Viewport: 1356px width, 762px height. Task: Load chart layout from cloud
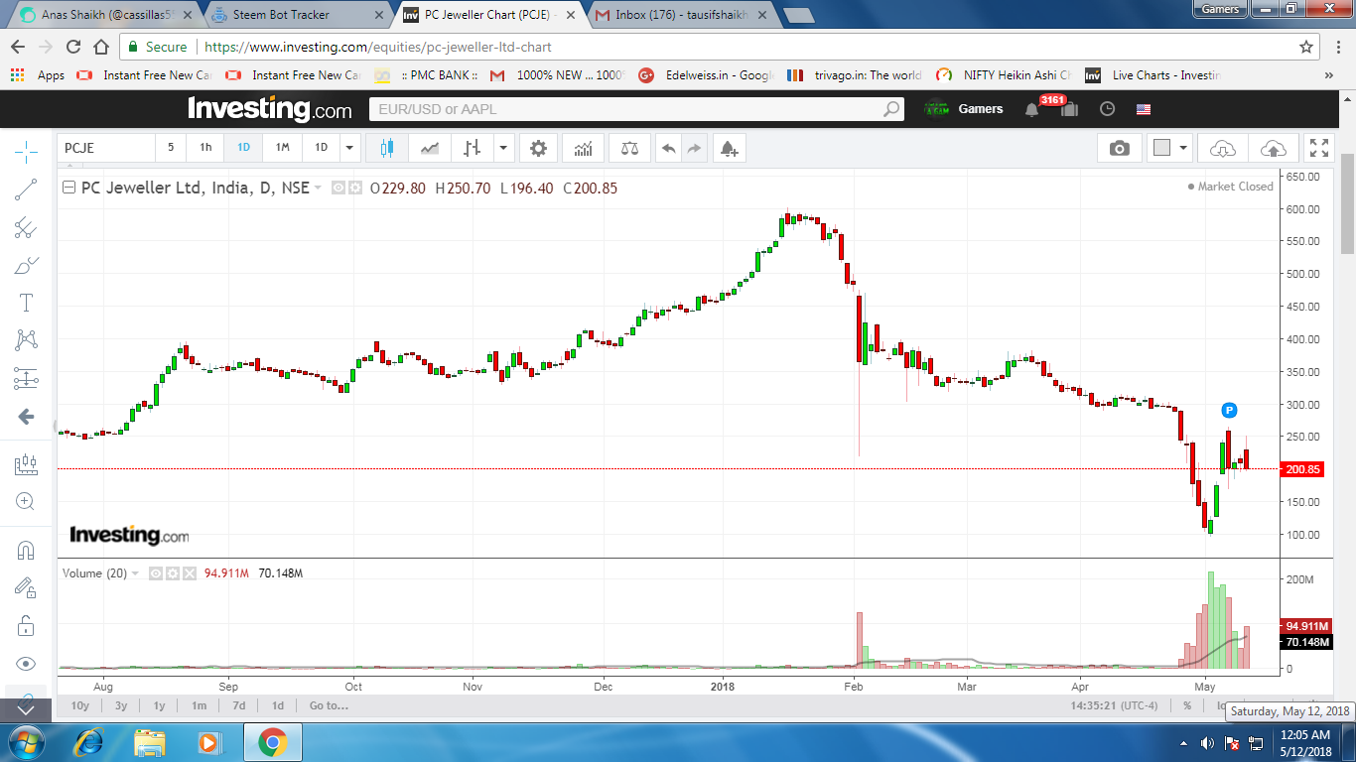coord(1223,148)
